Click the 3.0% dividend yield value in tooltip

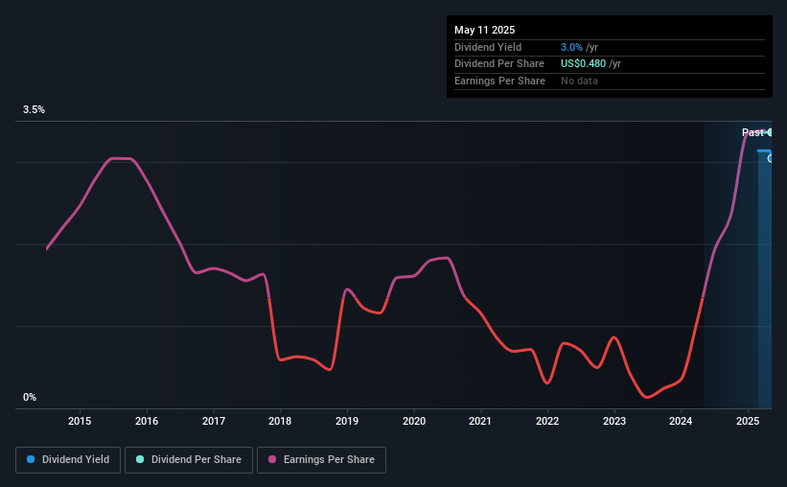pos(571,47)
